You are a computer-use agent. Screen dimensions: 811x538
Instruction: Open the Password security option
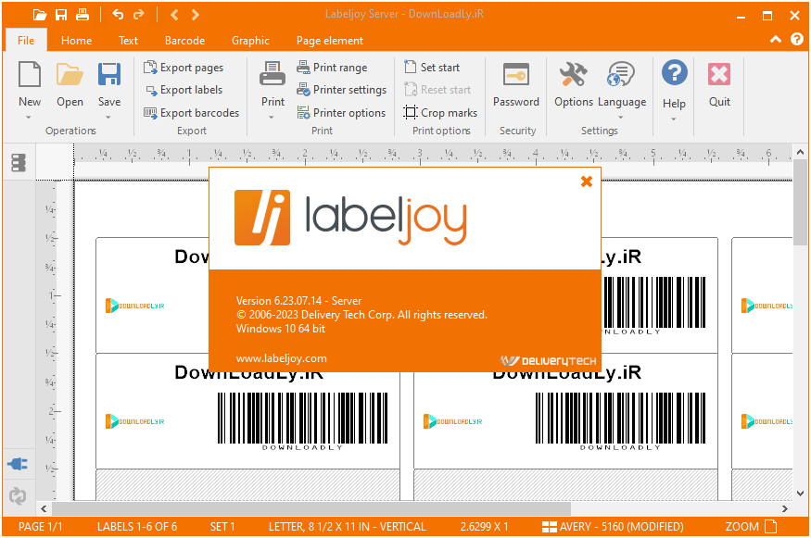click(515, 74)
